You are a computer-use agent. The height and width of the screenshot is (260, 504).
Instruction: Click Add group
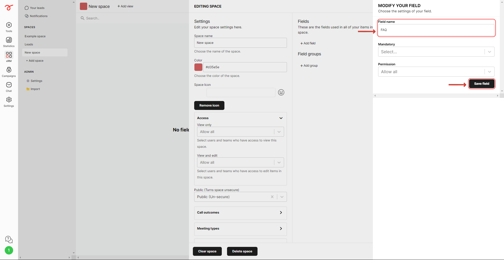[x=309, y=66]
